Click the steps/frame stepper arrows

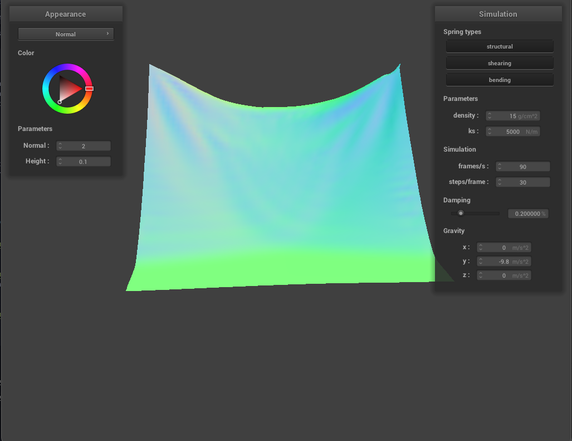[500, 182]
